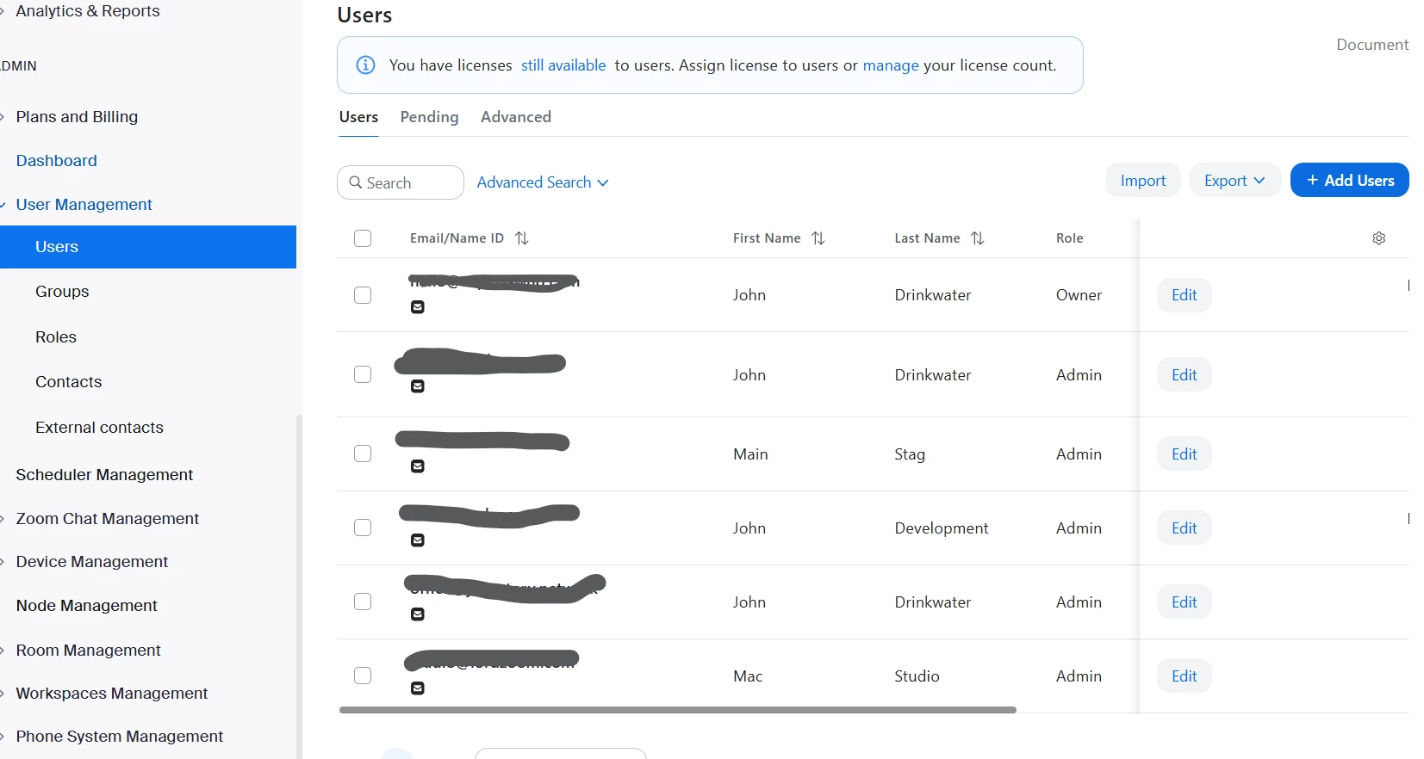The width and height of the screenshot is (1424, 759).
Task: Open table column settings gear icon
Action: pyautogui.click(x=1378, y=238)
